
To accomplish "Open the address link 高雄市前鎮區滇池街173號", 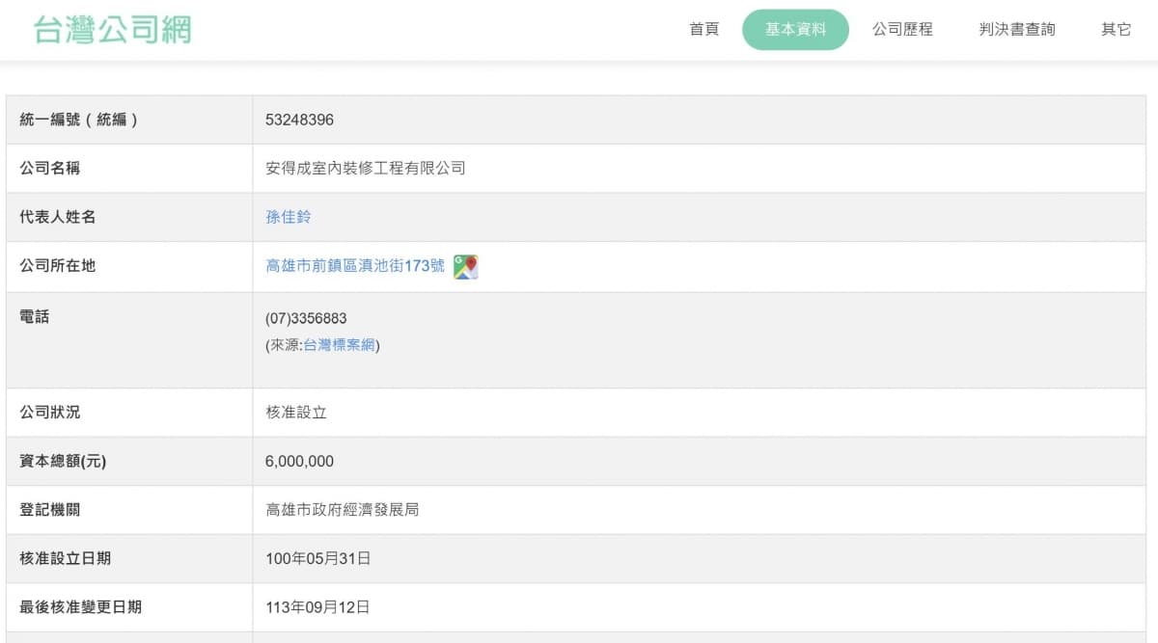I will pos(355,266).
